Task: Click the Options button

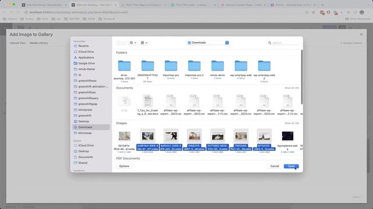Action: (124, 166)
